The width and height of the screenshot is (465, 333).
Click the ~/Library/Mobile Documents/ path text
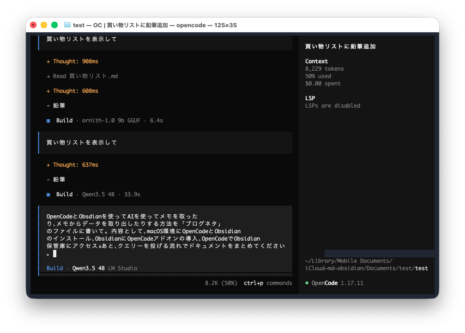point(349,260)
